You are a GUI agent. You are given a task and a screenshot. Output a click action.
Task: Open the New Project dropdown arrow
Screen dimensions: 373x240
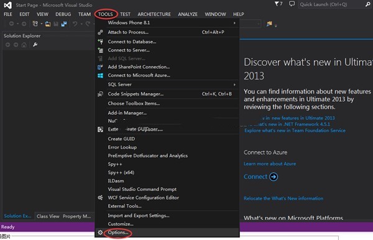tap(42, 24)
